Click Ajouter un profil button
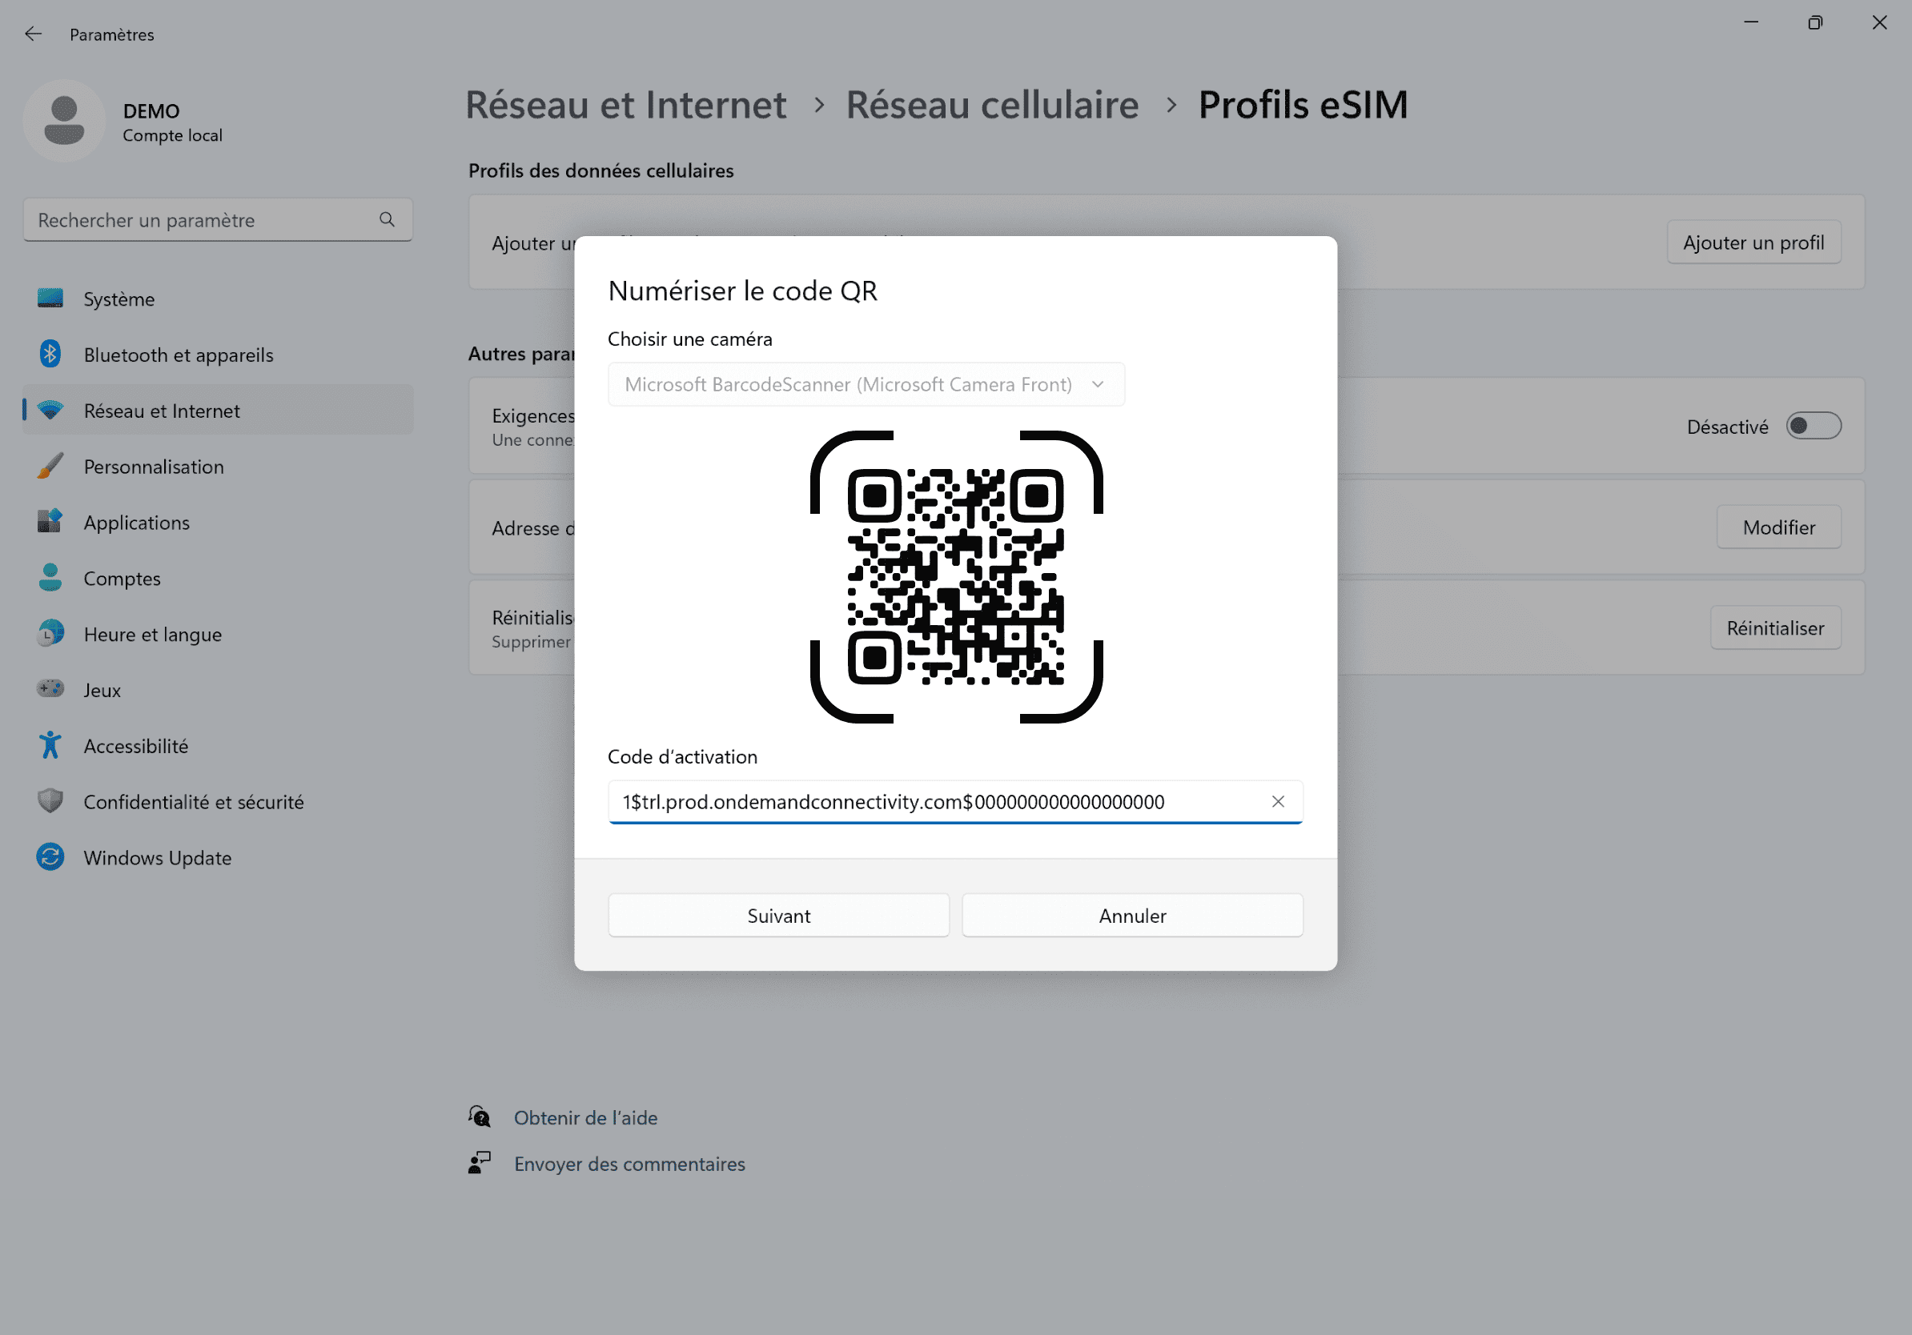Screen dimensions: 1912x1335 click(x=1753, y=243)
